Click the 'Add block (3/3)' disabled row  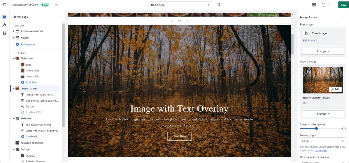click(35, 113)
